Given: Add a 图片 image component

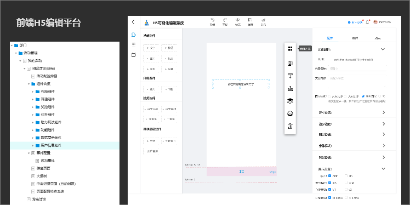Looking at the screenshot, I should (x=151, y=59).
